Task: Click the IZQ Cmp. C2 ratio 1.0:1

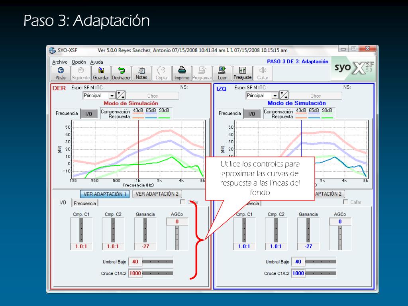Action: [276, 246]
